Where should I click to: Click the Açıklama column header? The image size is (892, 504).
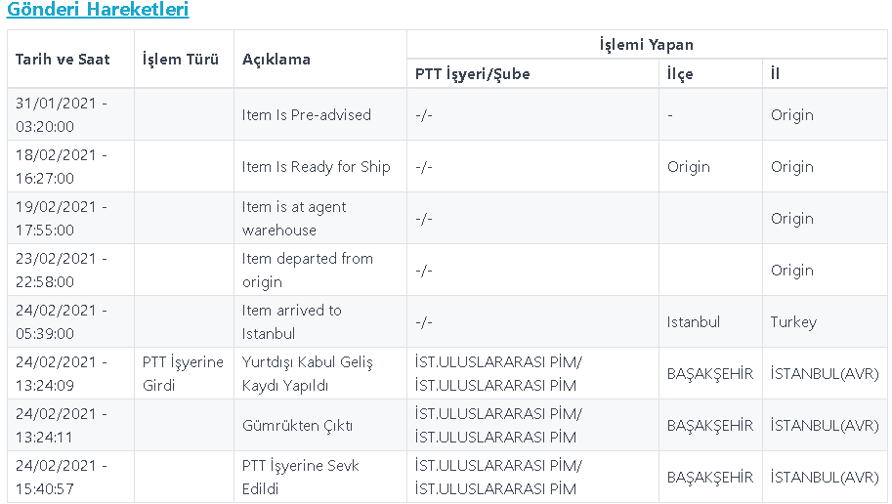(276, 59)
